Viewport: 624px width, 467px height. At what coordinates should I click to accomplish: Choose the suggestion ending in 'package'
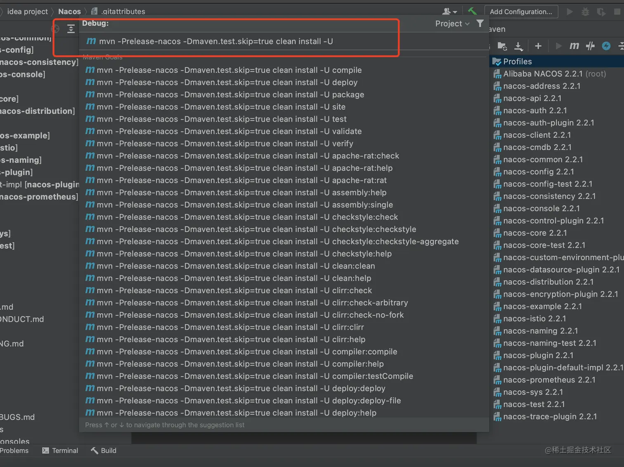tap(284, 94)
